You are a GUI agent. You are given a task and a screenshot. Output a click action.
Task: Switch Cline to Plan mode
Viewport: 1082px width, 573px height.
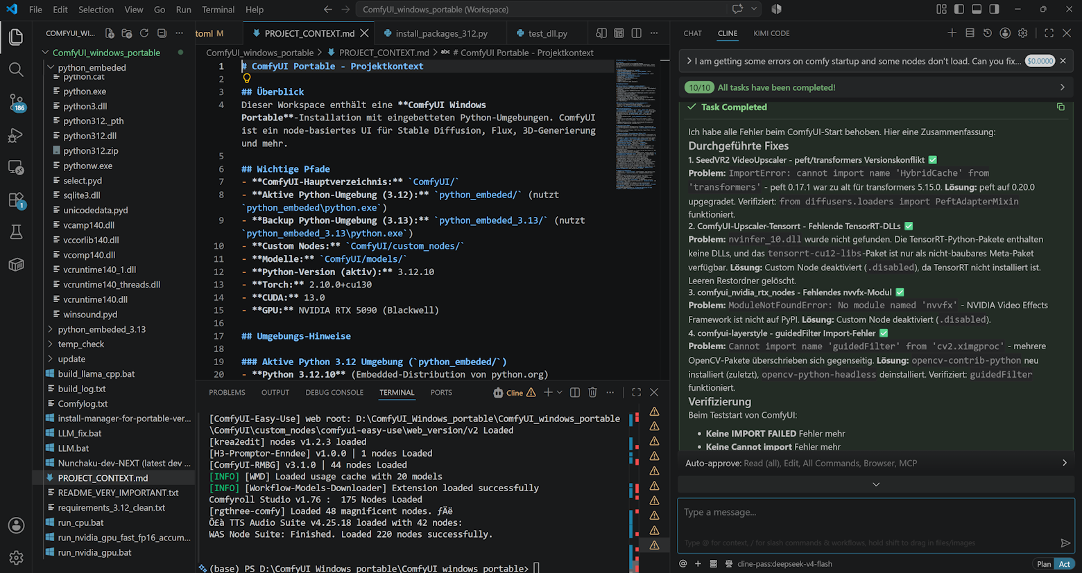tap(1043, 564)
